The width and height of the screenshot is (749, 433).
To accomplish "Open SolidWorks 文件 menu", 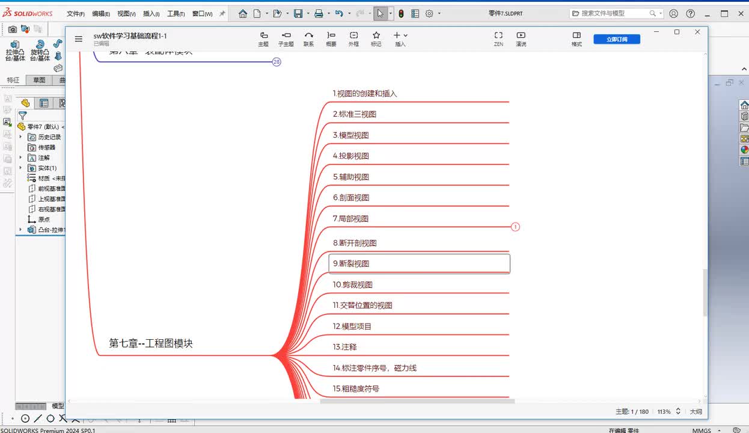I will [75, 13].
